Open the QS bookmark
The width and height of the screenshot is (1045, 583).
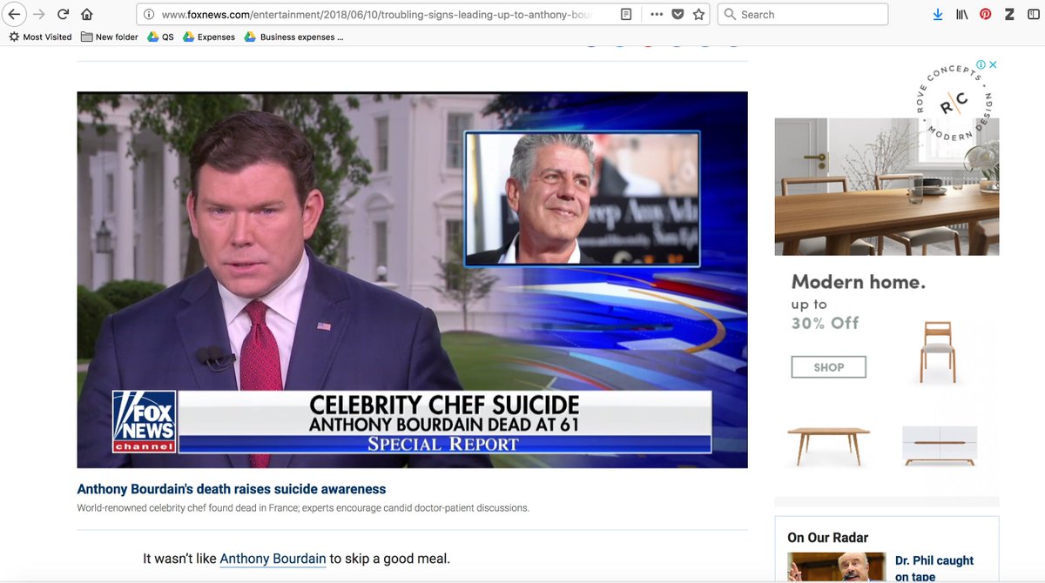pyautogui.click(x=160, y=37)
